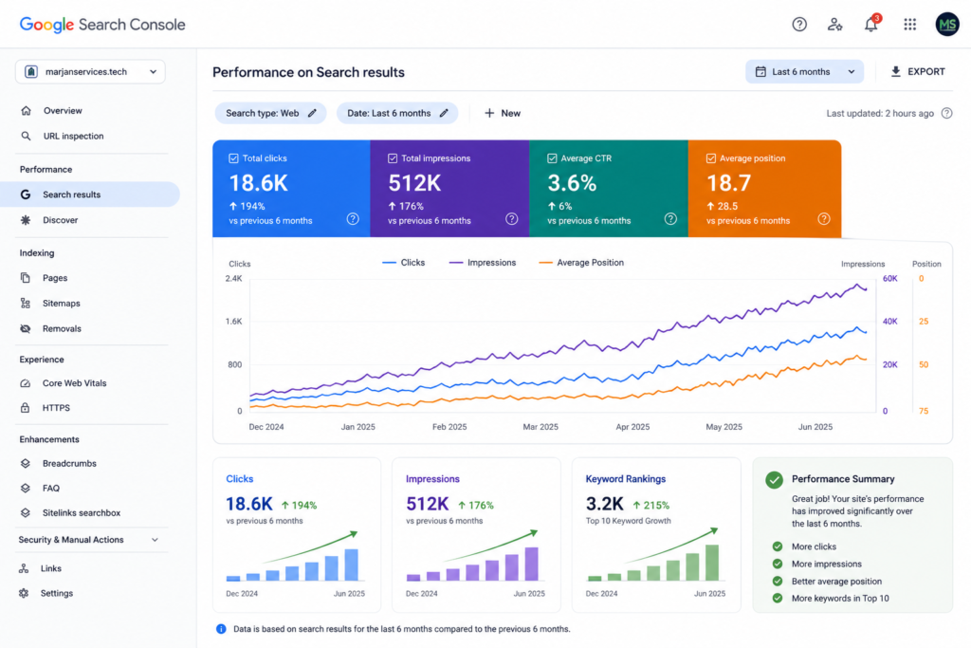Toggle the Clicks series in chart legend

pyautogui.click(x=404, y=263)
